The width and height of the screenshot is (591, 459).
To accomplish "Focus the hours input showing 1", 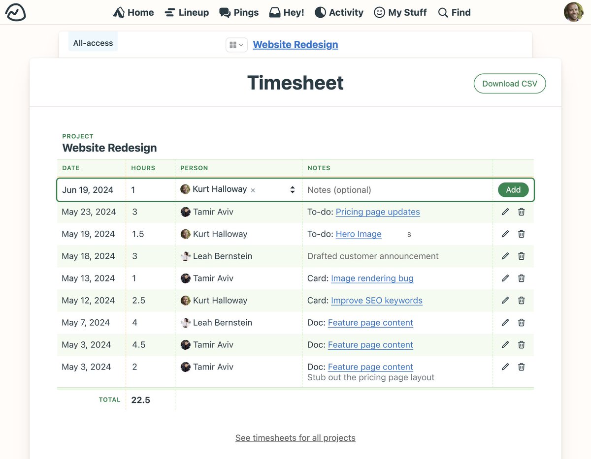I will [x=150, y=190].
